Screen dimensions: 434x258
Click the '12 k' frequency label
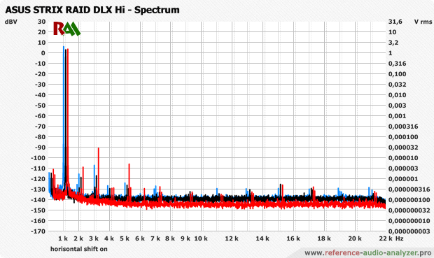[232, 238]
